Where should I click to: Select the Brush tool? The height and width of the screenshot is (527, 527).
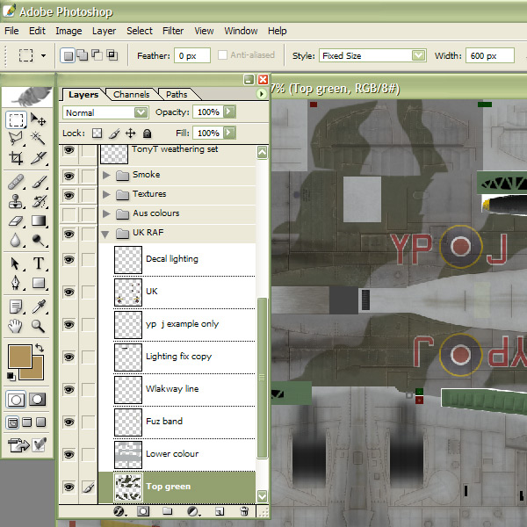(x=38, y=182)
